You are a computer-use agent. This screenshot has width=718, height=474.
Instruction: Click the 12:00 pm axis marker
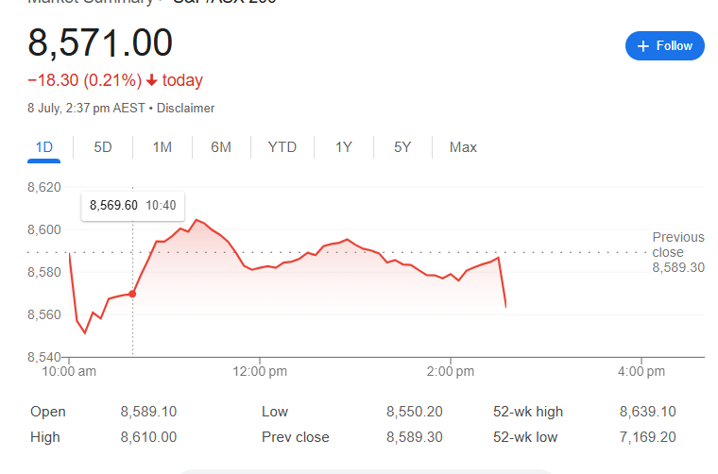(x=260, y=371)
